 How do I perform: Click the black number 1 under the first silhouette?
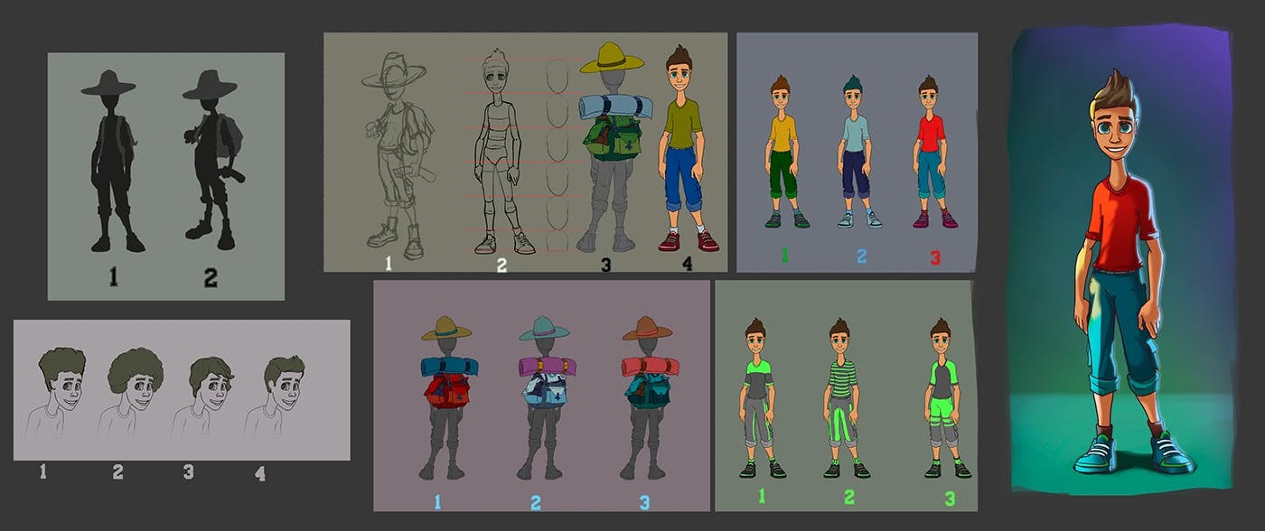[x=114, y=276]
